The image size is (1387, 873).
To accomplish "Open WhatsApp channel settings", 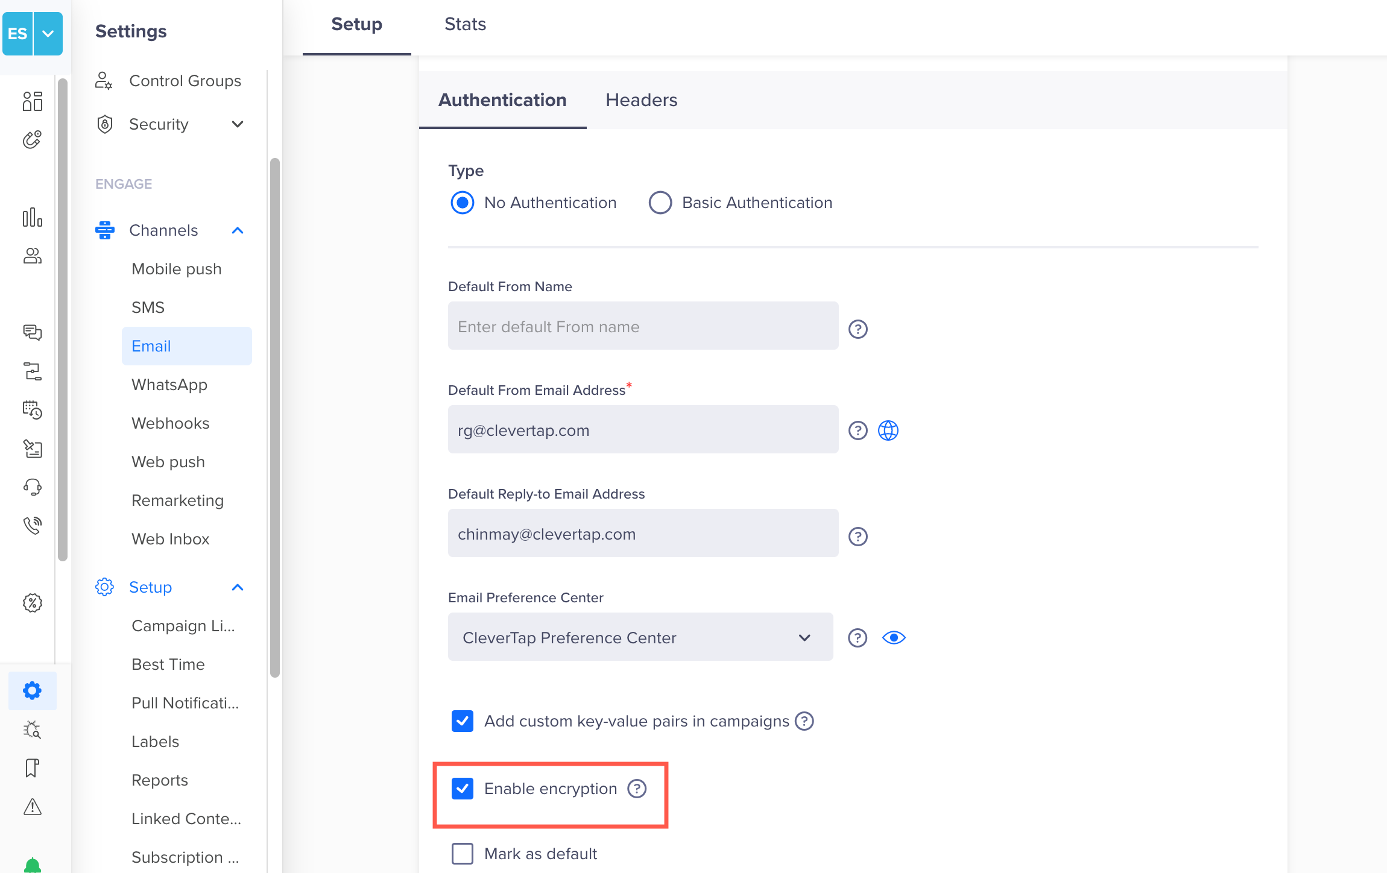I will (169, 385).
